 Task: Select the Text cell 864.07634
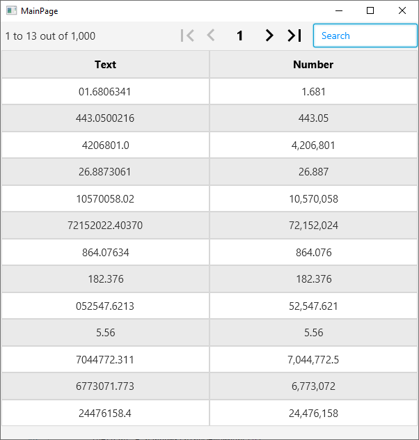click(x=105, y=252)
